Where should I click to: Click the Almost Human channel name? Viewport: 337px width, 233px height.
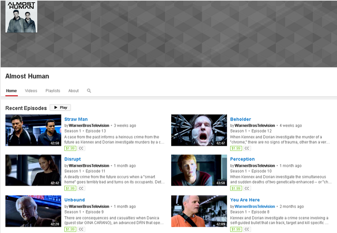point(27,76)
